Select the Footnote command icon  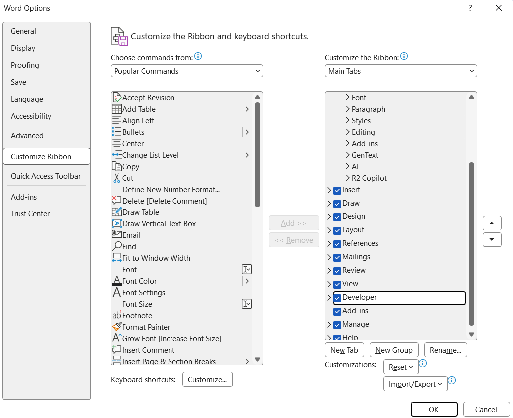pos(117,315)
